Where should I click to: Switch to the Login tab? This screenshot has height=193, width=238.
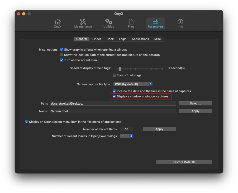(123, 39)
